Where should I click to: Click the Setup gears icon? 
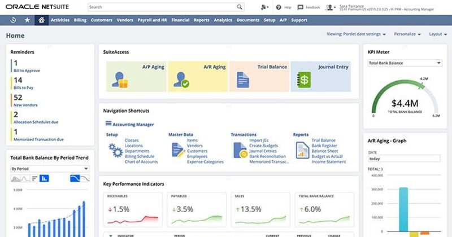(x=116, y=151)
